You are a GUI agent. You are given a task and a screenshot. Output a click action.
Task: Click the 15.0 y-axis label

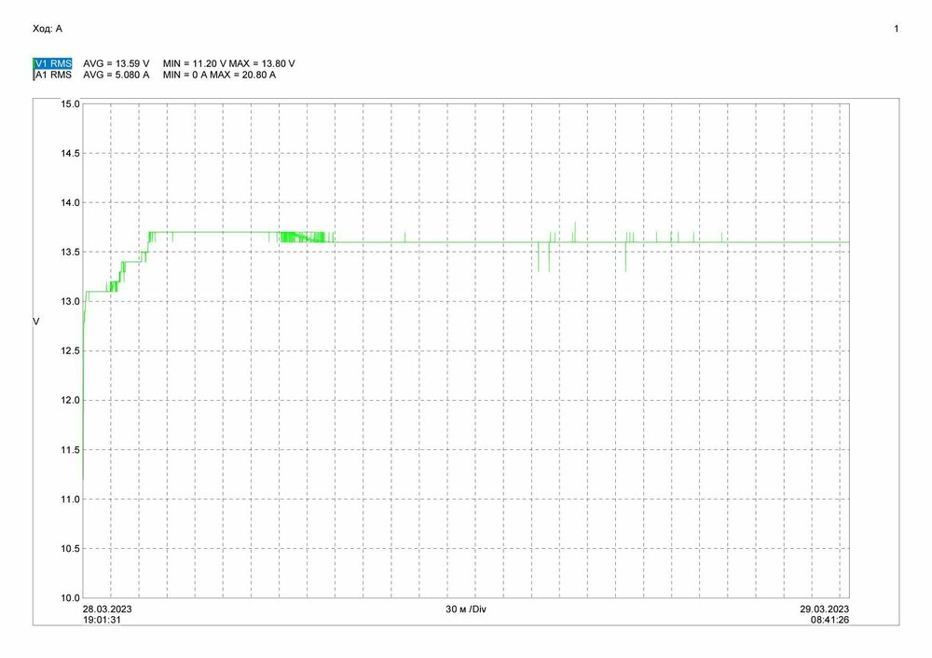pos(70,104)
